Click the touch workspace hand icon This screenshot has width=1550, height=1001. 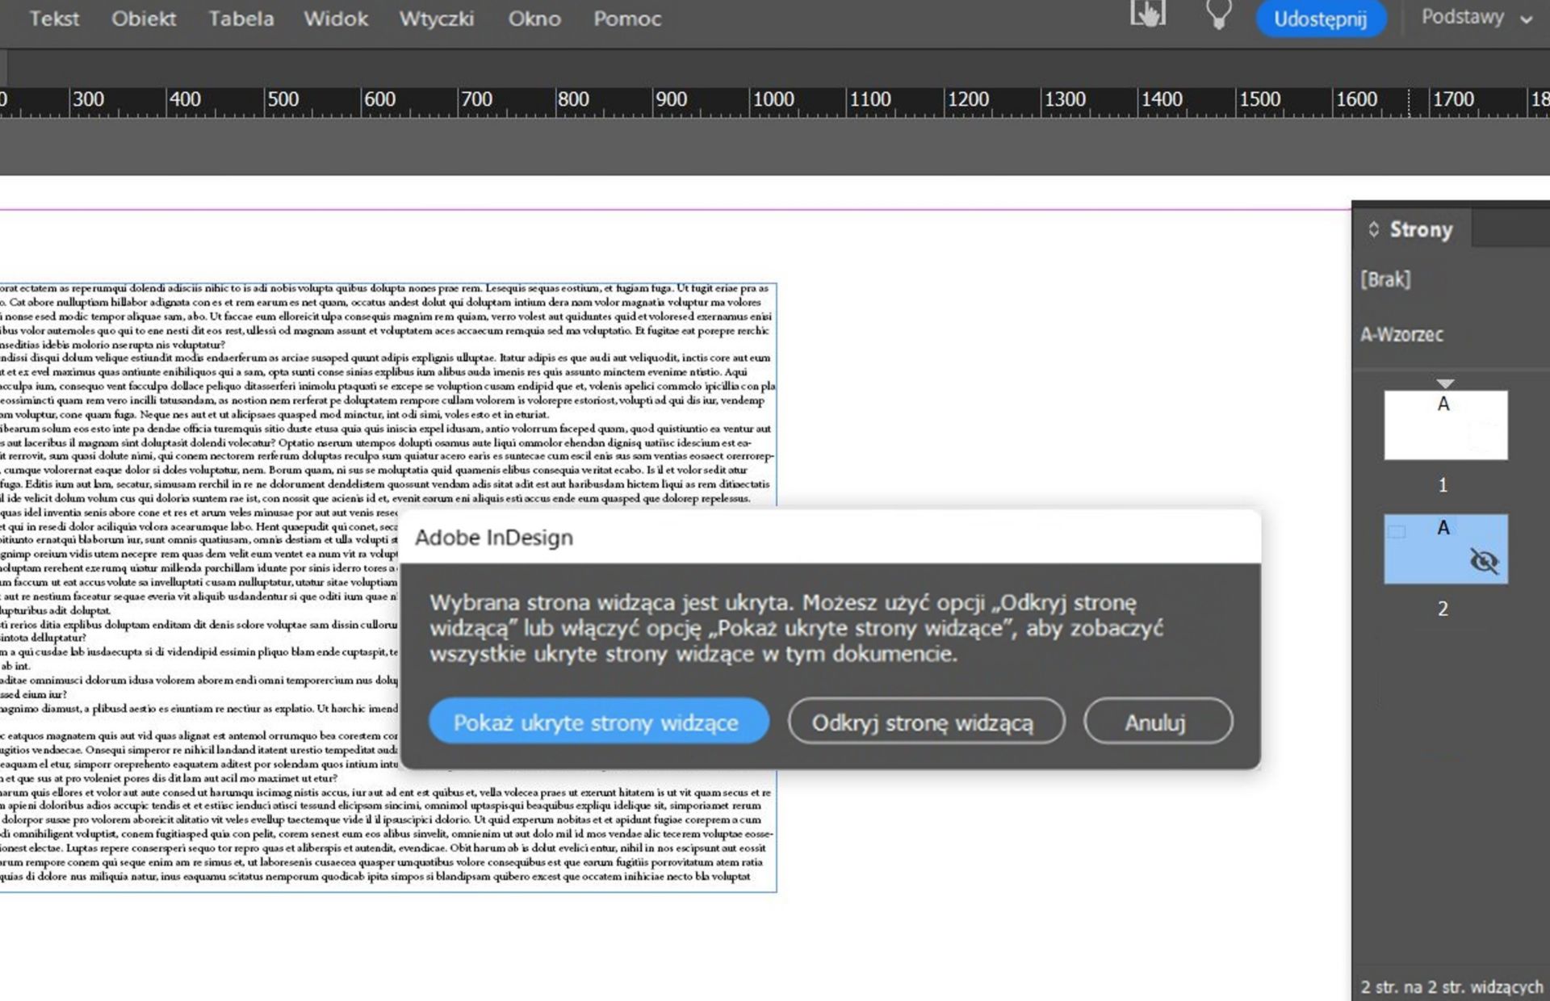(1147, 14)
